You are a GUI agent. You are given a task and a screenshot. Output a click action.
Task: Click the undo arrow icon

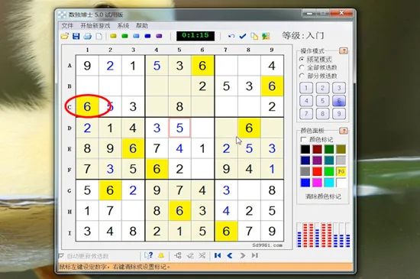point(231,36)
